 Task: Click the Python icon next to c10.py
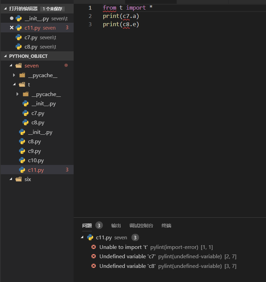point(22,160)
